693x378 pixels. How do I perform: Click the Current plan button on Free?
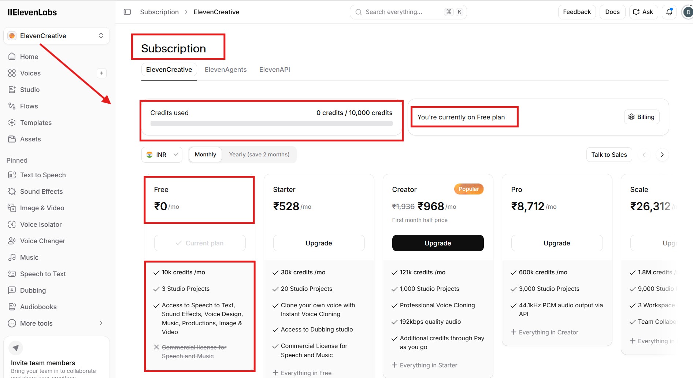pos(200,243)
